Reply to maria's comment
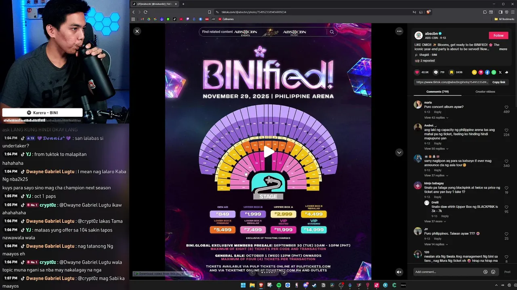517x290 pixels. [437, 112]
